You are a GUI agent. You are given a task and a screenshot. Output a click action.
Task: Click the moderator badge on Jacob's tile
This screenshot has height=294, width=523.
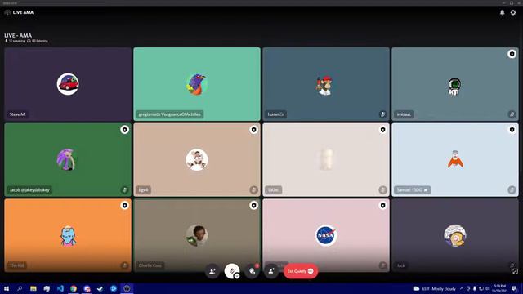[x=125, y=130]
